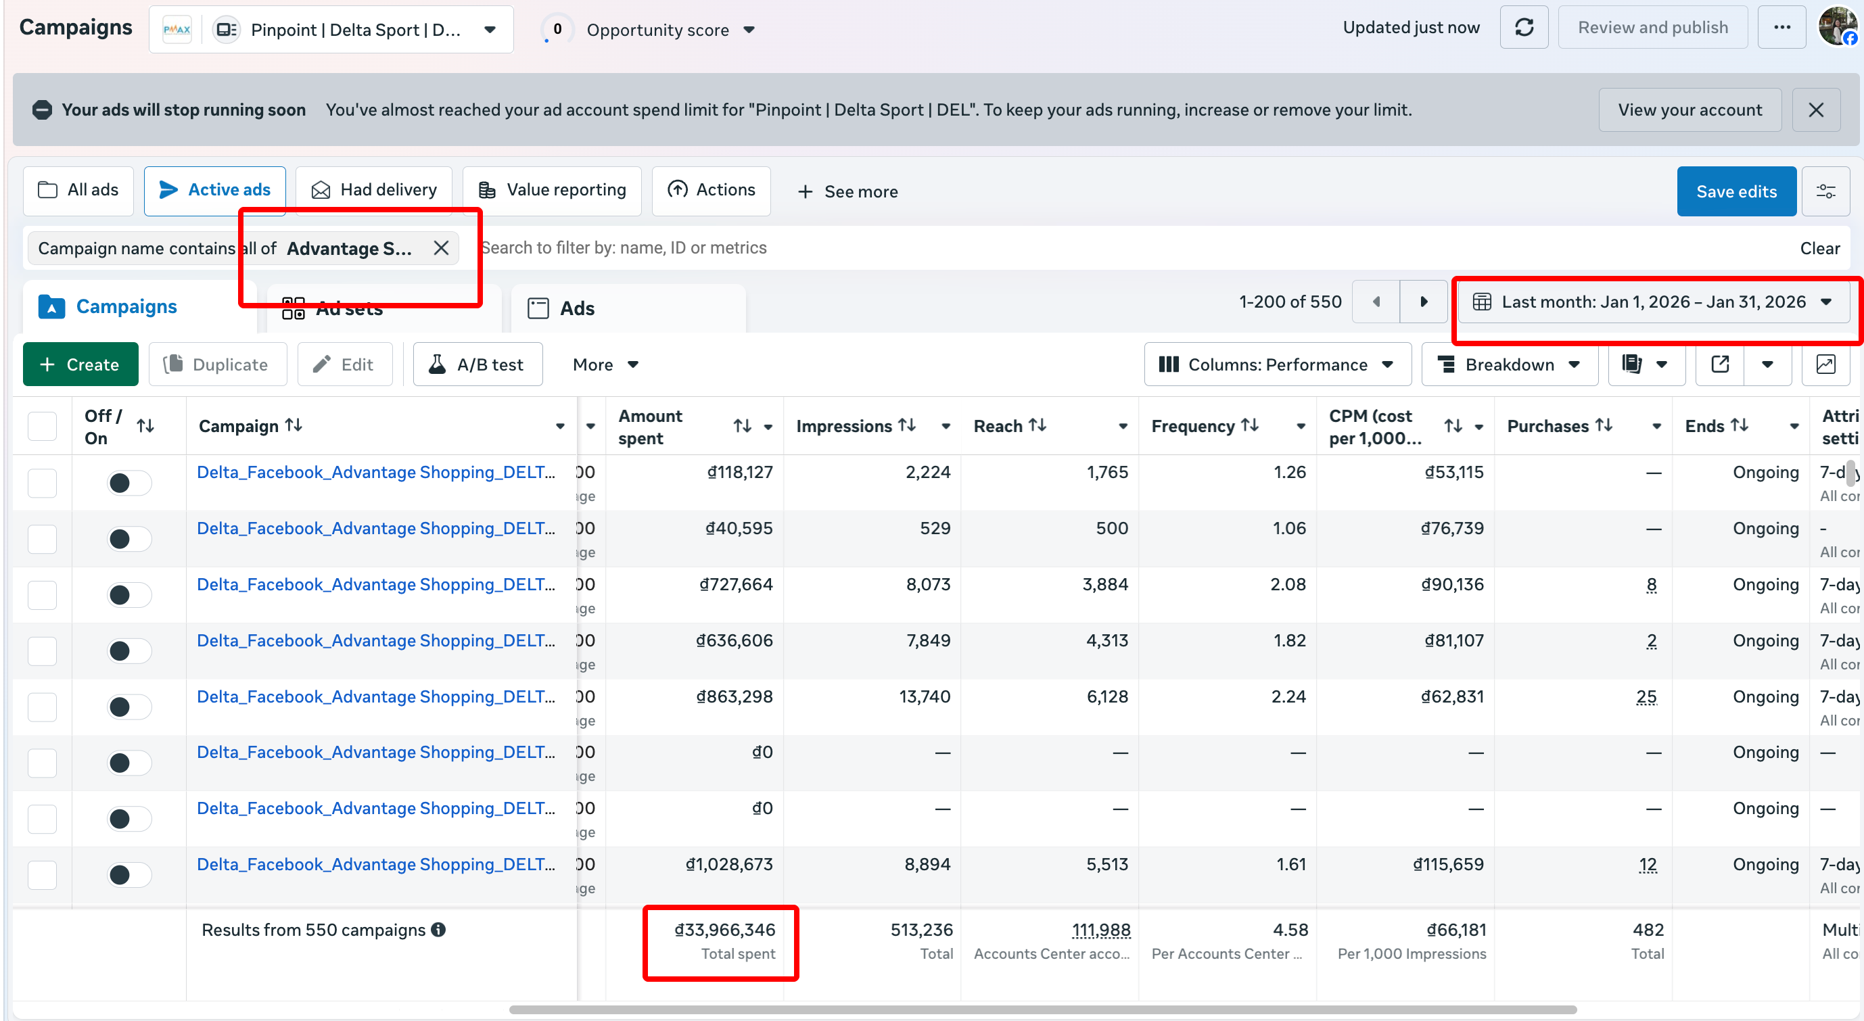Open the table settings sliders icon
This screenshot has width=1864, height=1021.
click(x=1825, y=191)
